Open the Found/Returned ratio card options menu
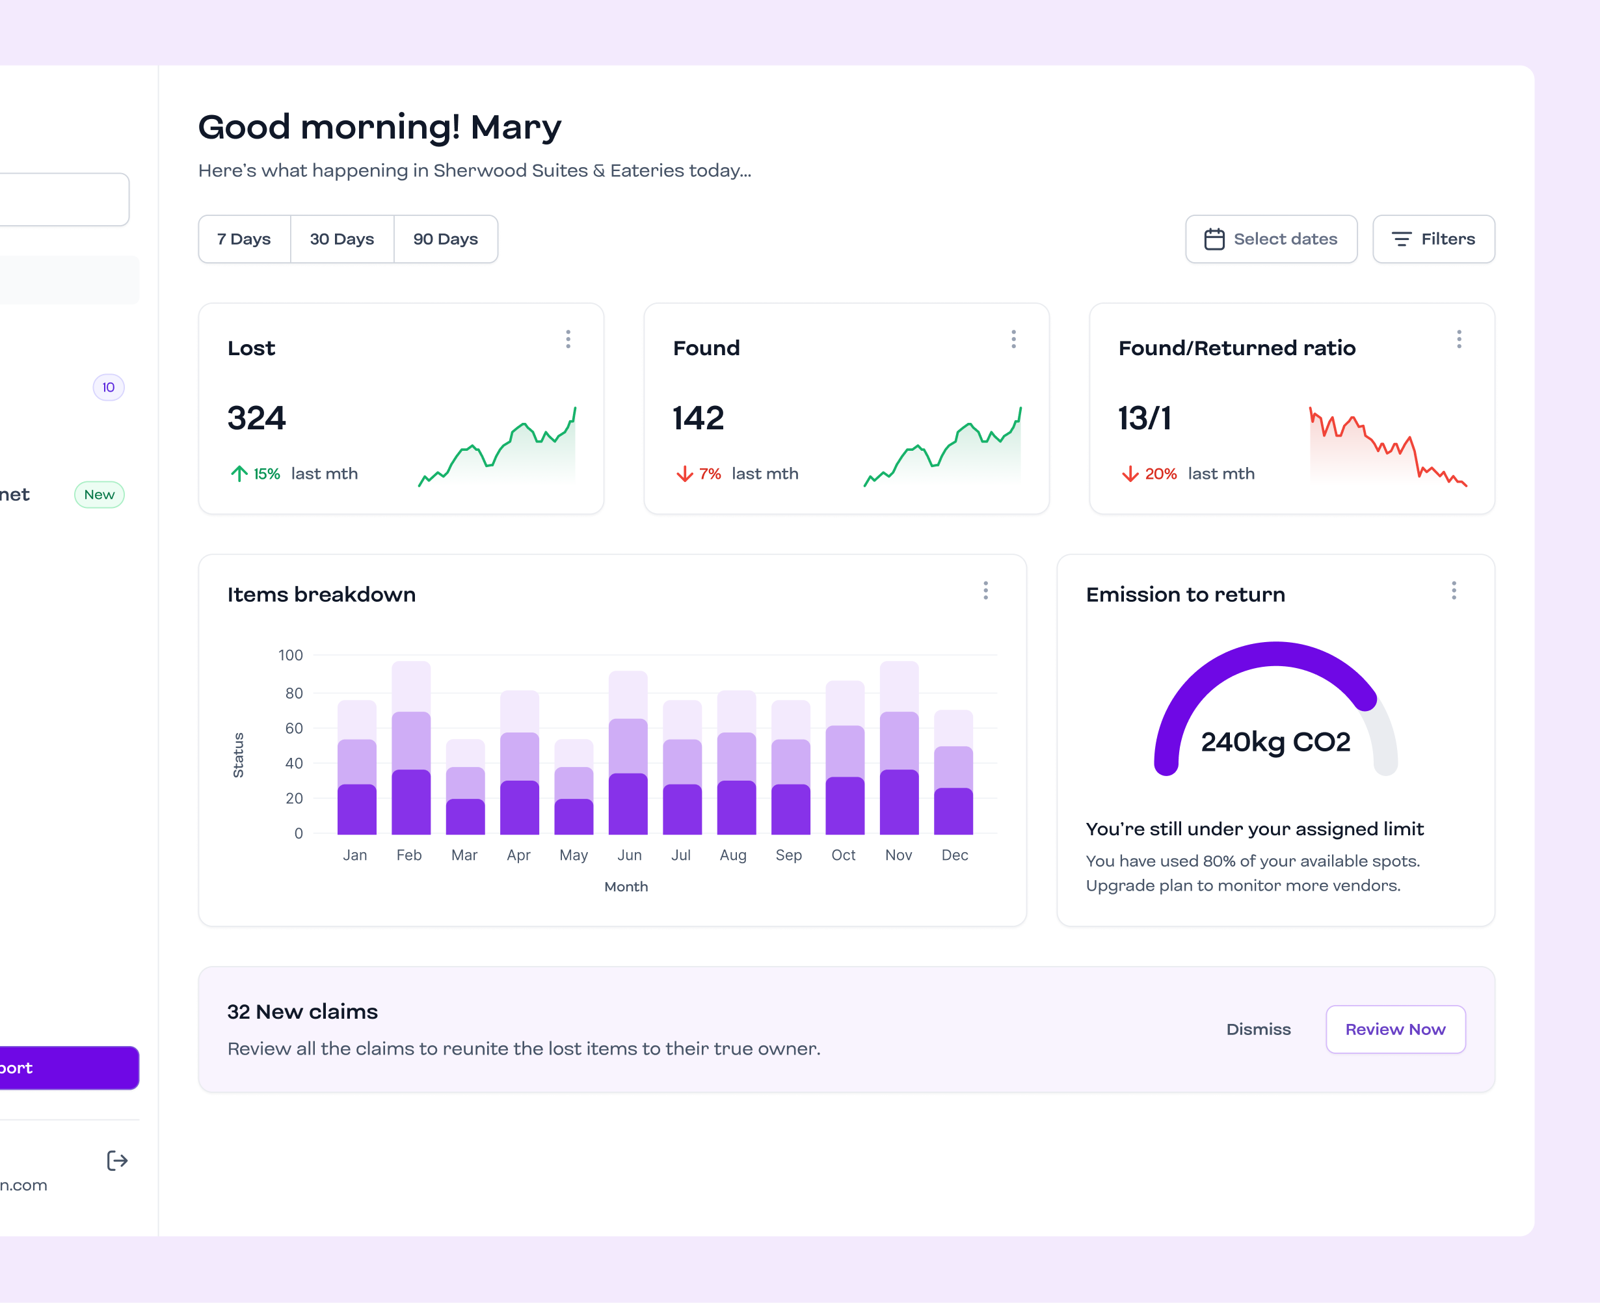Viewport: 1600px width, 1303px height. coord(1459,340)
